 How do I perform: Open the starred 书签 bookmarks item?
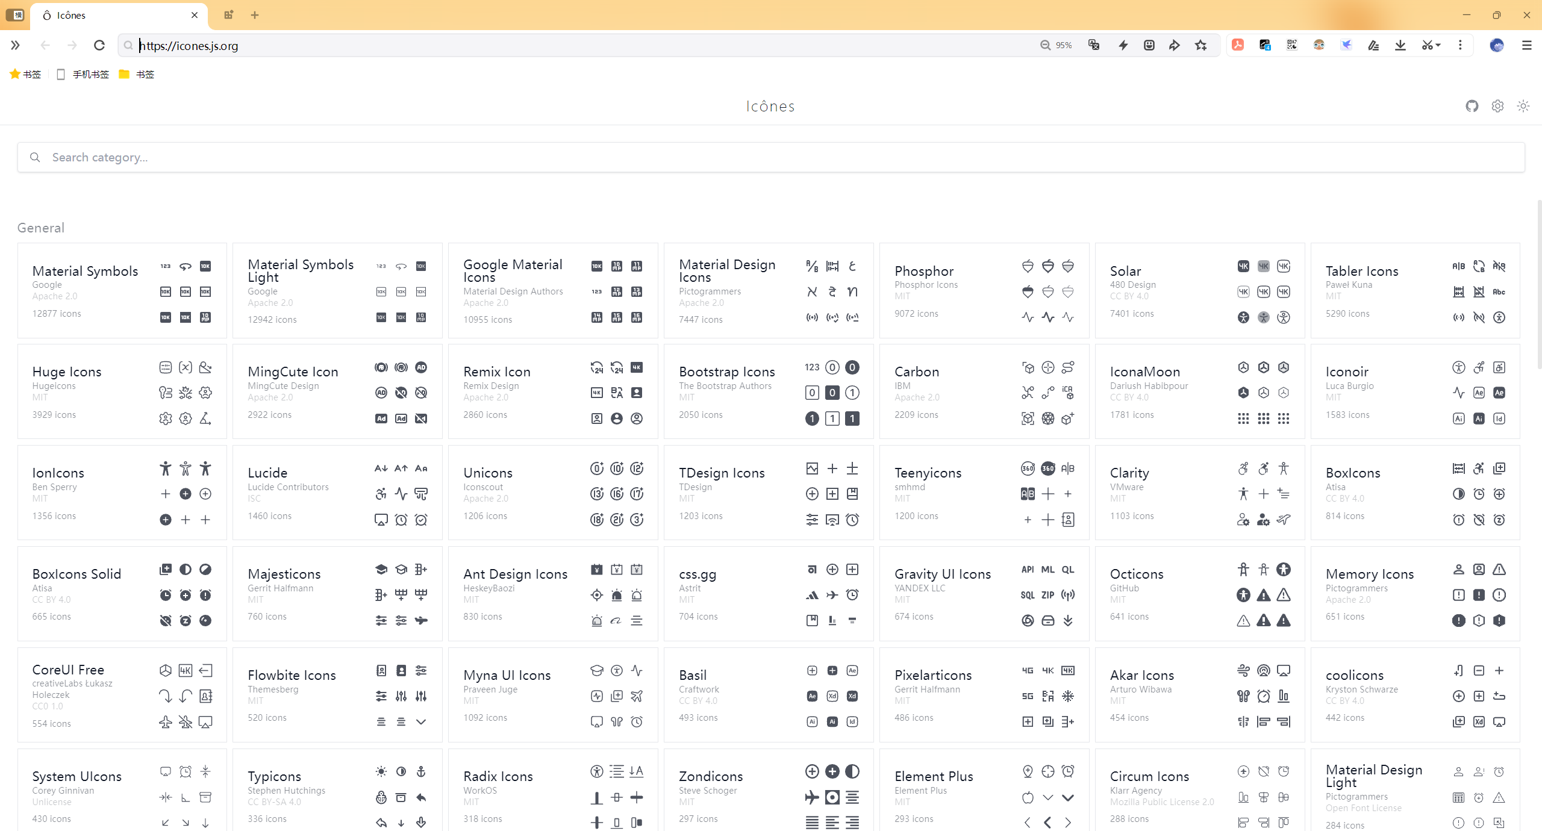(x=25, y=74)
